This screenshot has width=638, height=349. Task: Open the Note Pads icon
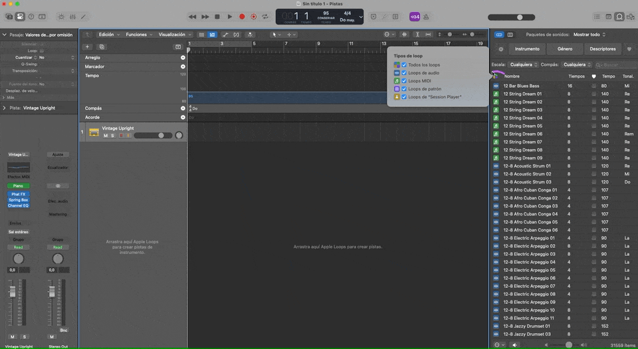(x=608, y=17)
